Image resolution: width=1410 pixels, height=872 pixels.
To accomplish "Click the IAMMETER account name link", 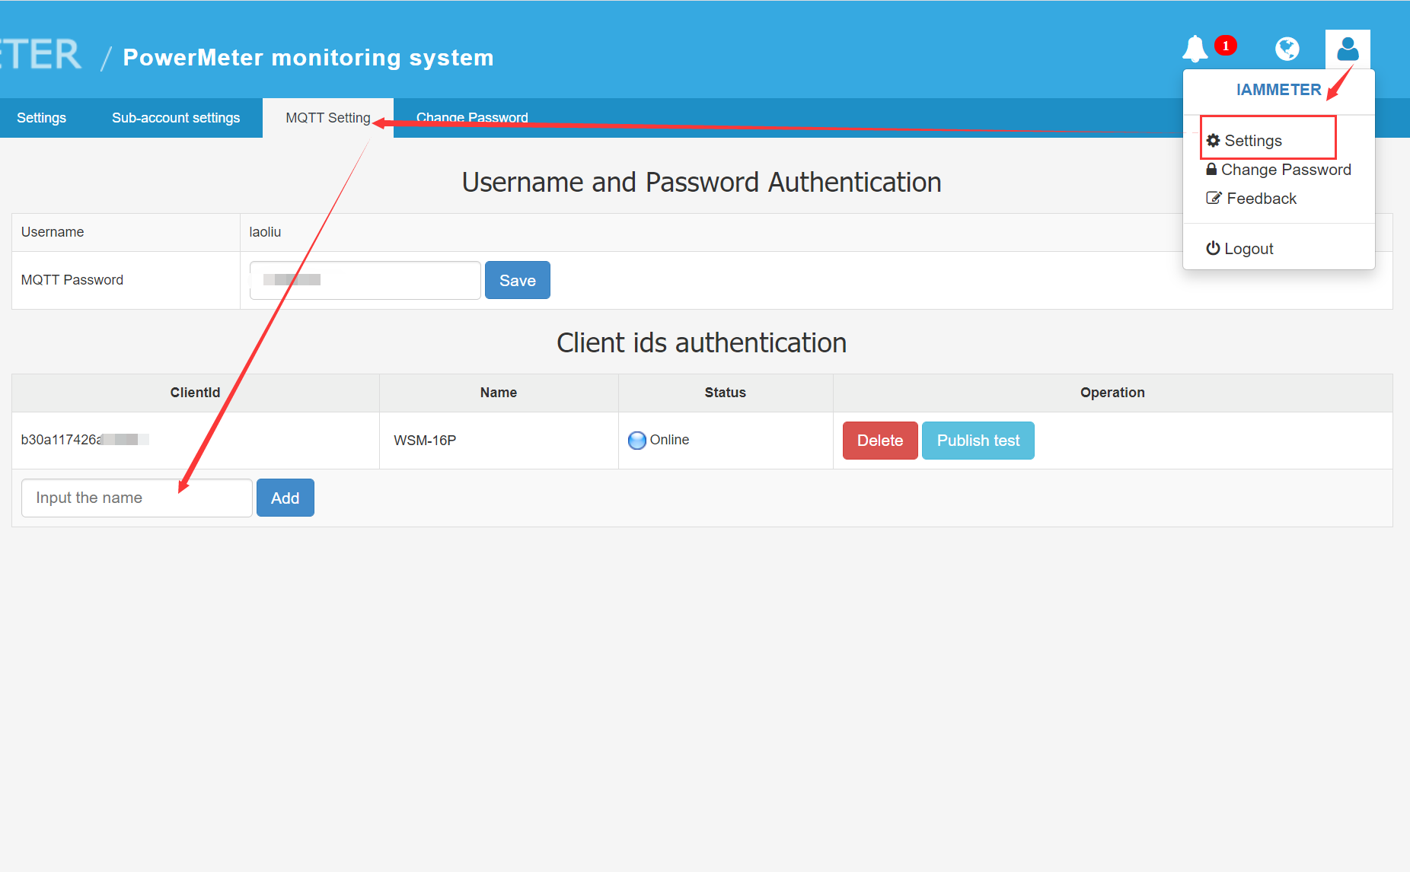I will click(x=1278, y=90).
